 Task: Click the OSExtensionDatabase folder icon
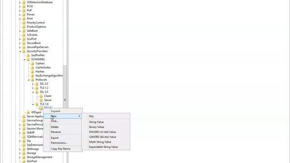[24, 2]
